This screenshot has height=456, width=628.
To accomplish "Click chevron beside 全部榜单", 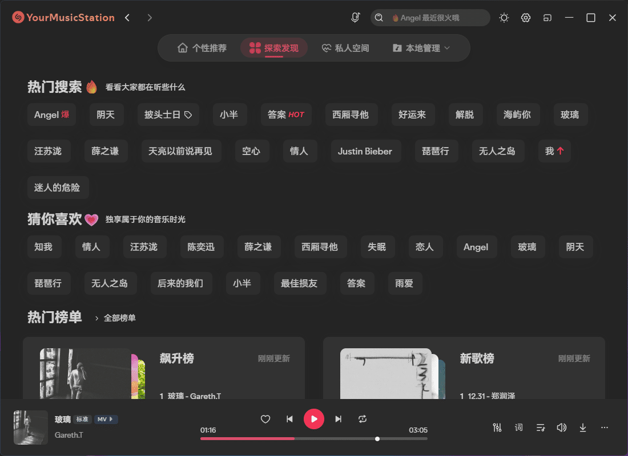I will tap(96, 319).
